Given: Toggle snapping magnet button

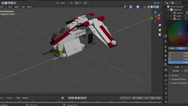Looking at the screenshot, I should click(x=76, y=3).
